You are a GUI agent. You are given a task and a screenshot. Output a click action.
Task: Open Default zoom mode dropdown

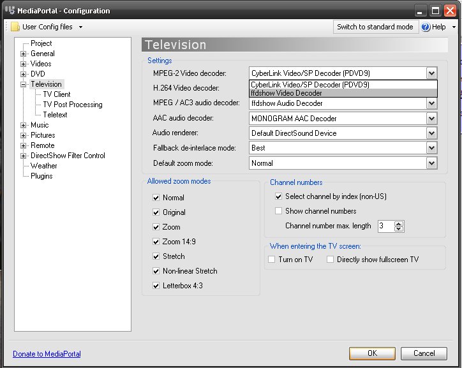(431, 163)
